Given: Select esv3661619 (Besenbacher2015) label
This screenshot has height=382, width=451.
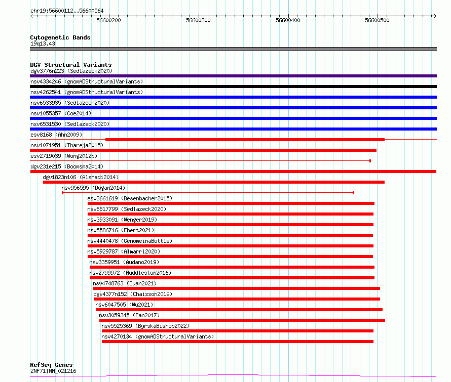Looking at the screenshot, I should pos(130,198).
